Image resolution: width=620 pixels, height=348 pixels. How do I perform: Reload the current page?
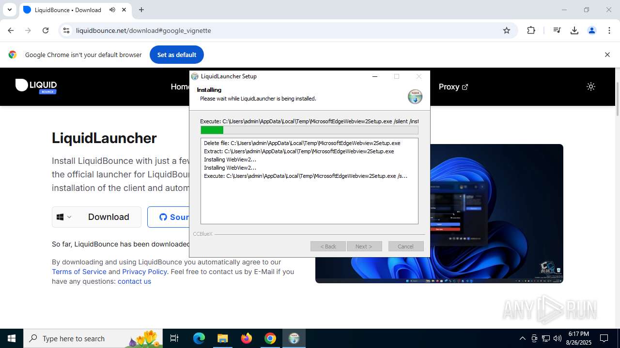point(46,30)
